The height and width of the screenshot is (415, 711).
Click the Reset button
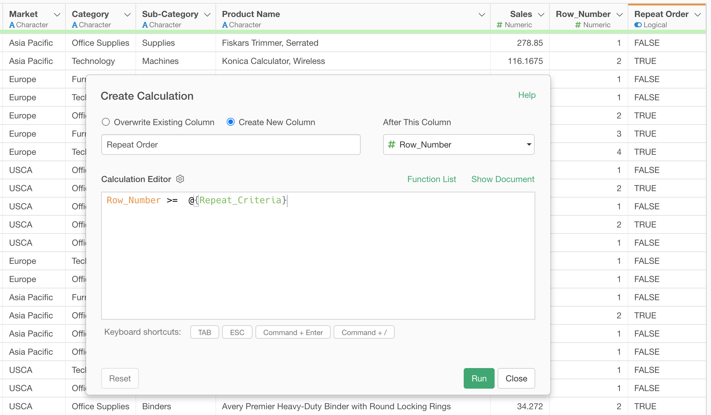(x=120, y=378)
